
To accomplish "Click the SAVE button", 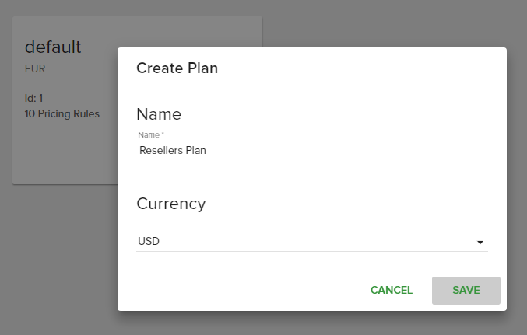I will (466, 291).
